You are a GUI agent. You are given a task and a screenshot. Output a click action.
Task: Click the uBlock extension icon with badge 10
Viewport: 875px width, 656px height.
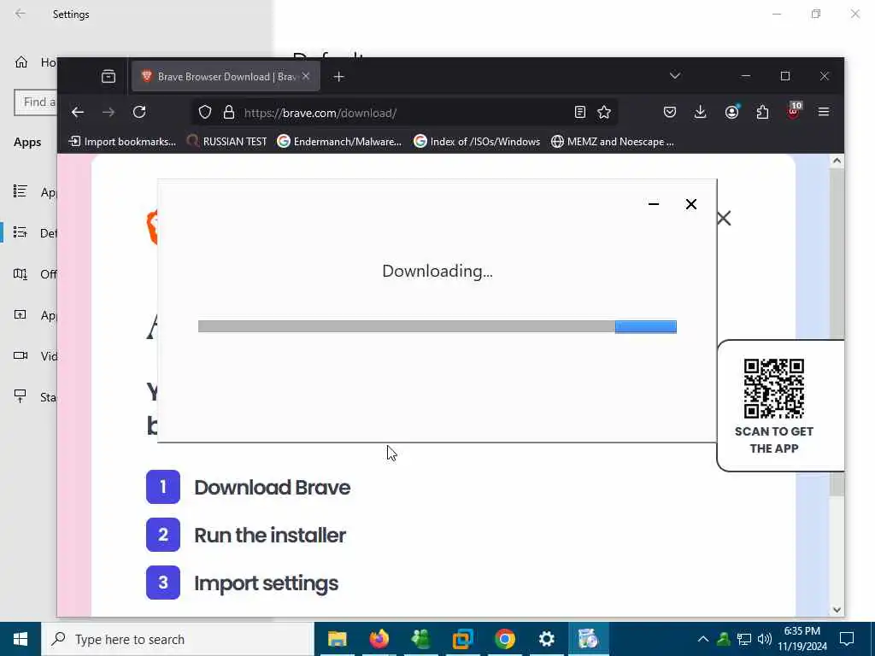(x=794, y=111)
